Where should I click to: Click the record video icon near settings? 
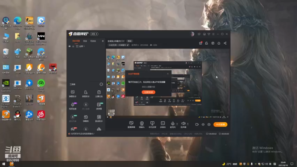(197, 124)
